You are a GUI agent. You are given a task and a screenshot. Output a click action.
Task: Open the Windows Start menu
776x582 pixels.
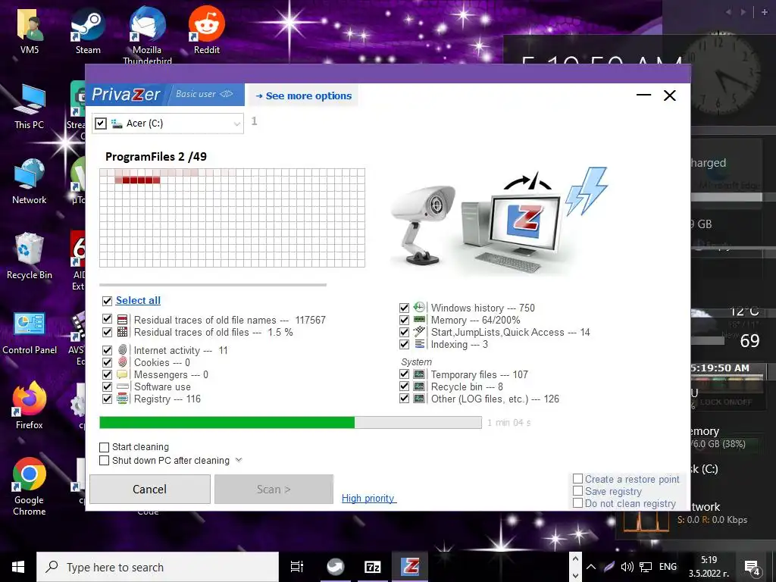click(x=18, y=567)
